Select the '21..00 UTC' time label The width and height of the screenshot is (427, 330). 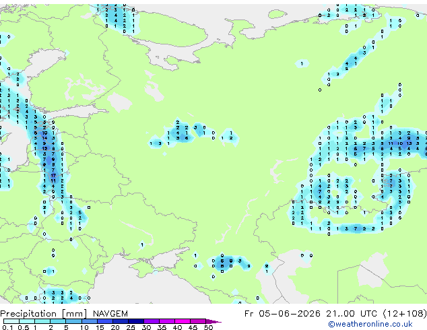352,313
